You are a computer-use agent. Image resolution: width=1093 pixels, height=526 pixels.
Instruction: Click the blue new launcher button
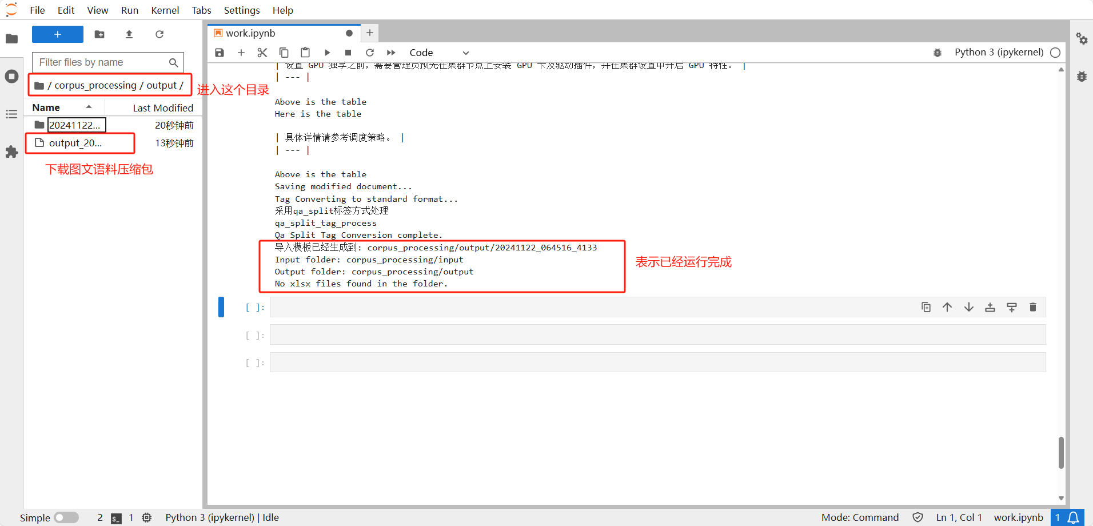click(58, 34)
